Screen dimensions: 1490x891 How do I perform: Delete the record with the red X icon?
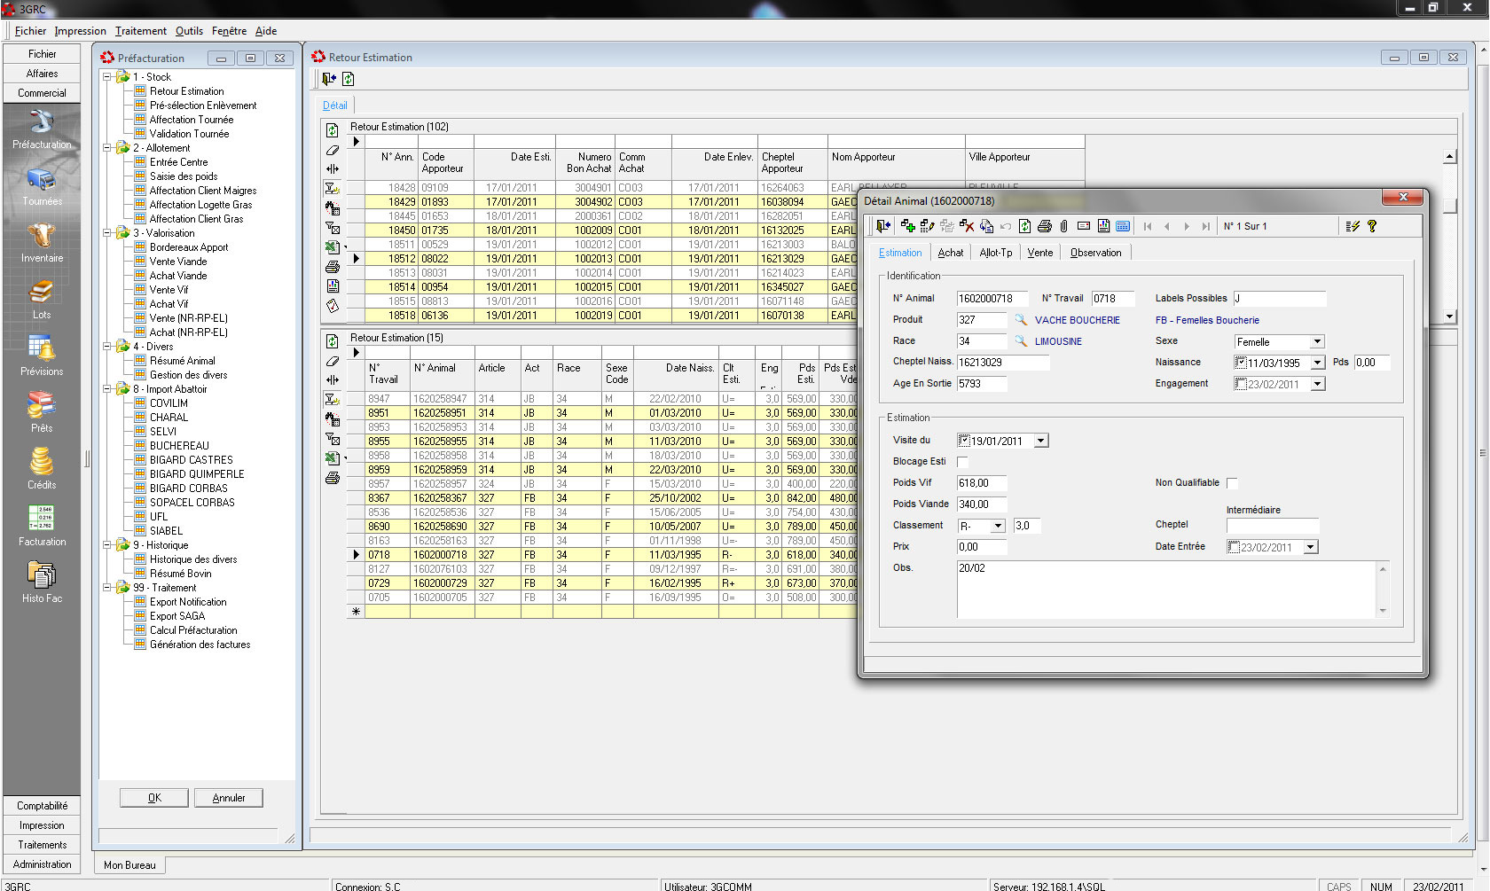click(966, 226)
